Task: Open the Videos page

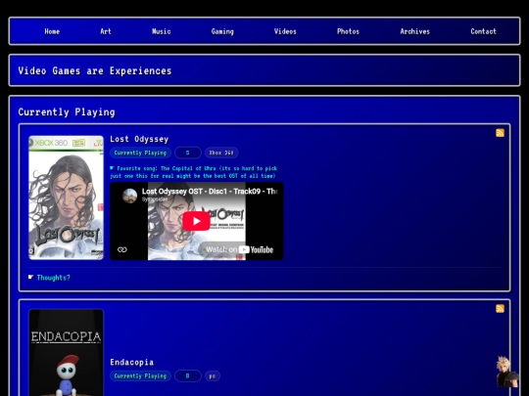Action: click(x=285, y=31)
